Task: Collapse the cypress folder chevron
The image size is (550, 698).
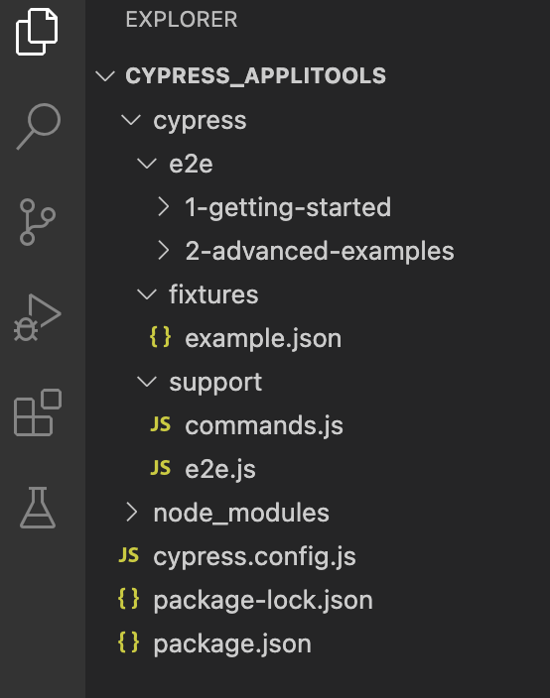Action: (x=131, y=120)
